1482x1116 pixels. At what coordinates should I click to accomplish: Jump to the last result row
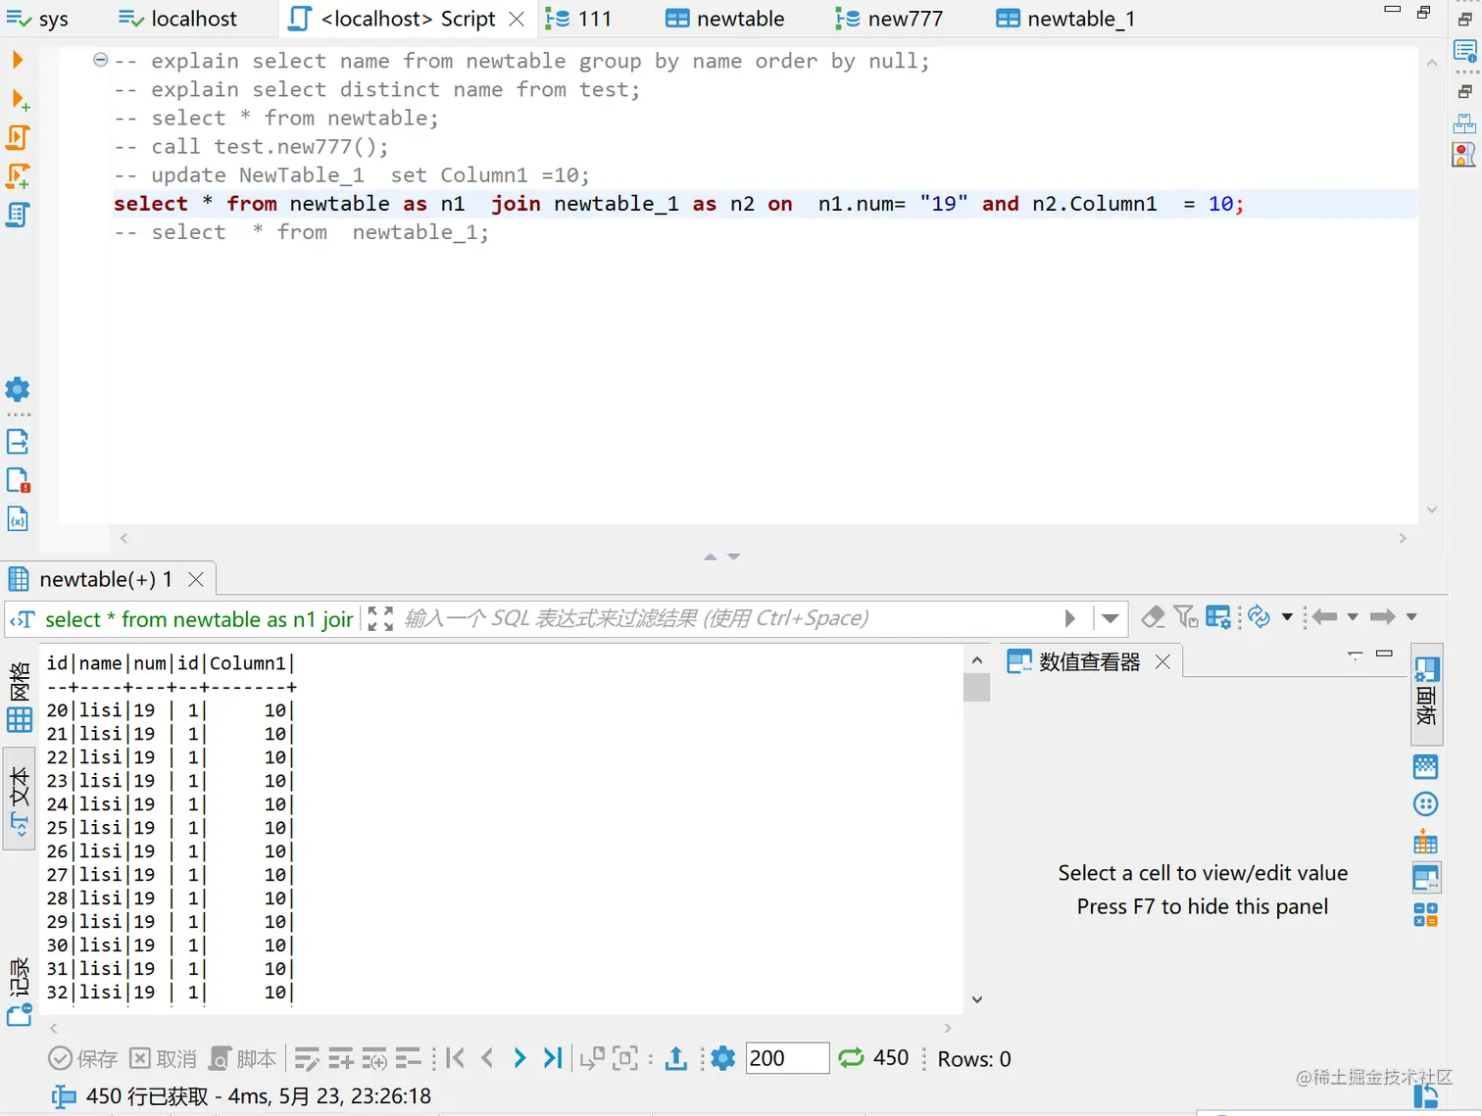tap(553, 1058)
